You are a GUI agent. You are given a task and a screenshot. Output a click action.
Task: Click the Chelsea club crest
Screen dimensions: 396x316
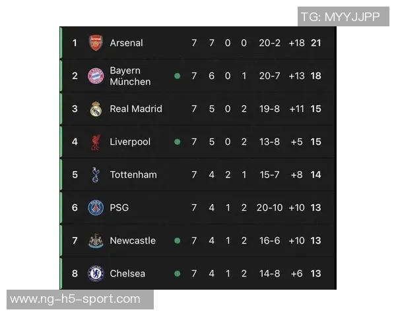tap(96, 273)
